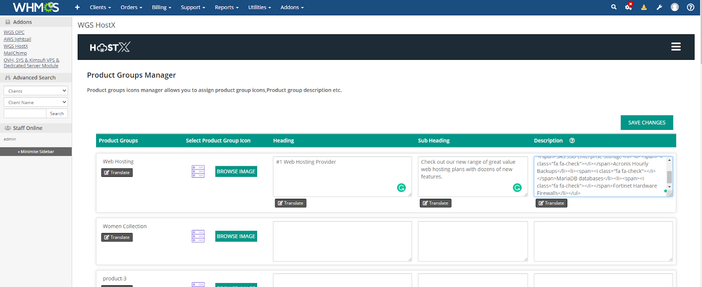Open the Billing menu dropdown

point(161,7)
